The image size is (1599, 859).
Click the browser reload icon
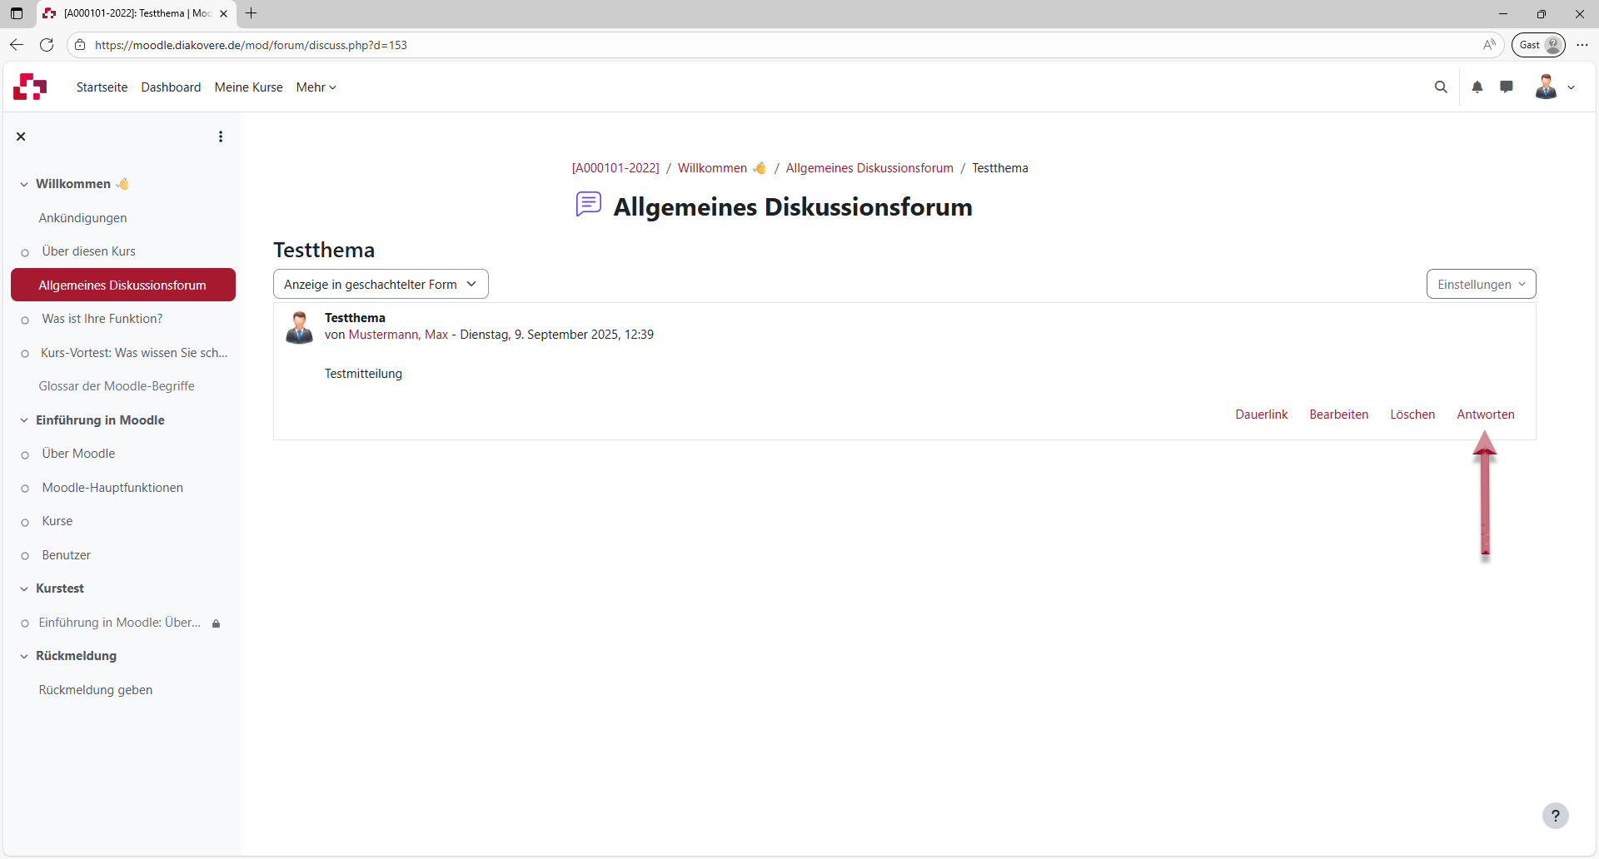point(47,45)
